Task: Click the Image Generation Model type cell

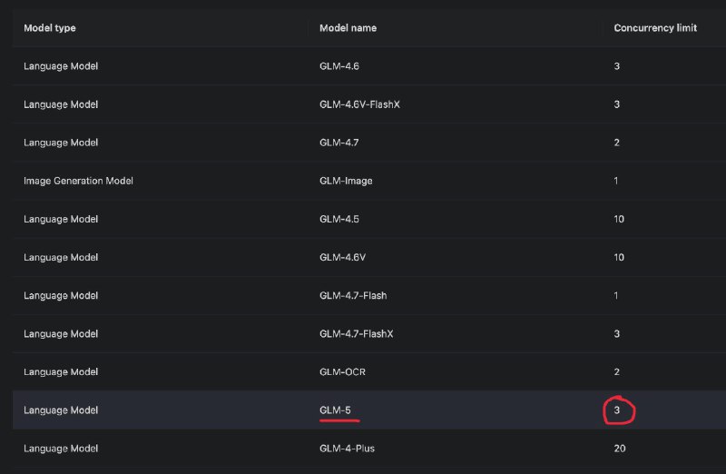Action: coord(78,181)
